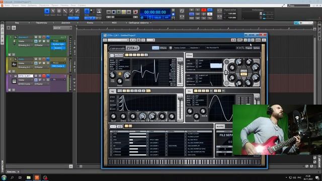Screen dimensions: 322x181
Task: Open the track manager icon beside plus
Action: pyautogui.click(x=14, y=28)
